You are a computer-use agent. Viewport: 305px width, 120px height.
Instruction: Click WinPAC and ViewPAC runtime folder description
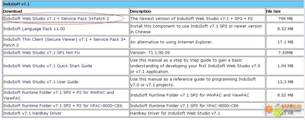pyautogui.click(x=190, y=95)
